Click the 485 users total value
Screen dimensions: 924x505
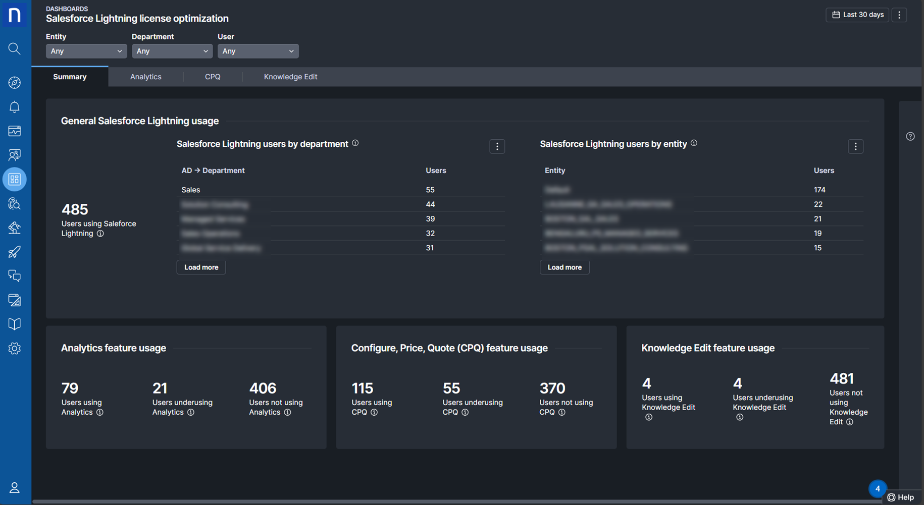75,209
